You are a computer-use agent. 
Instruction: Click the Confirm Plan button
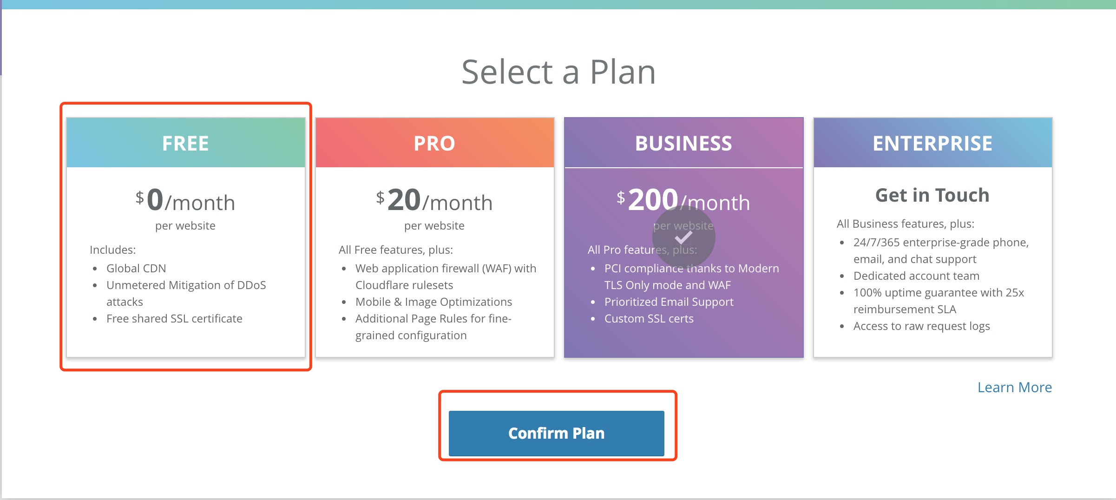[556, 433]
